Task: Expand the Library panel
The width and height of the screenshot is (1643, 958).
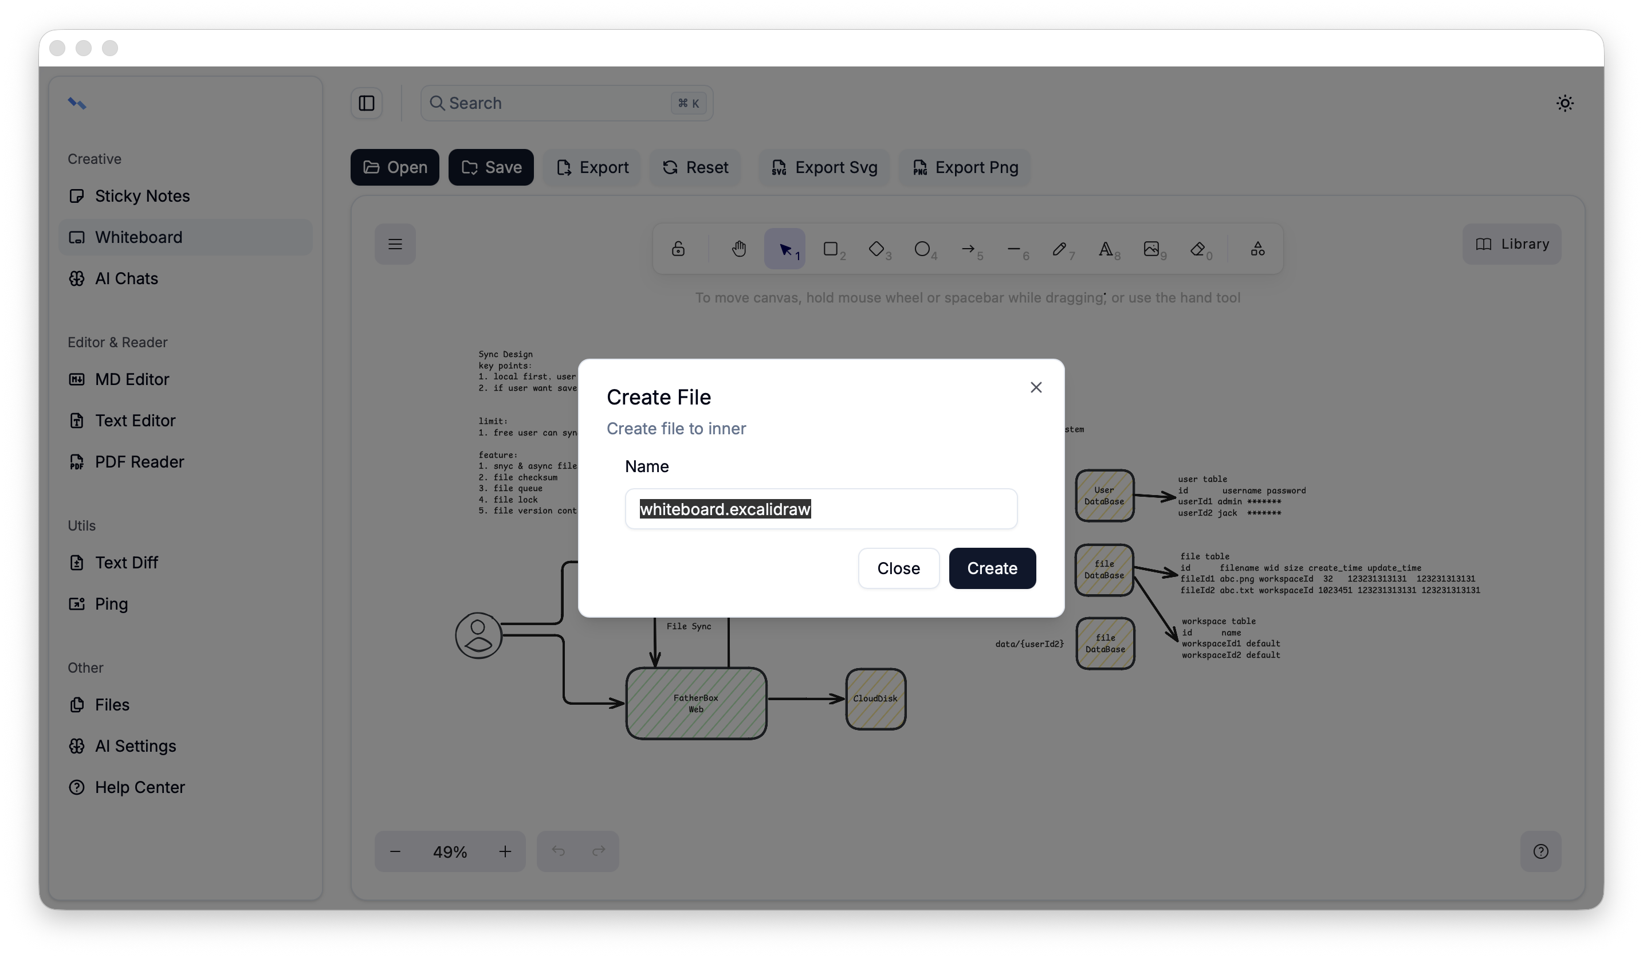Action: click(1511, 244)
